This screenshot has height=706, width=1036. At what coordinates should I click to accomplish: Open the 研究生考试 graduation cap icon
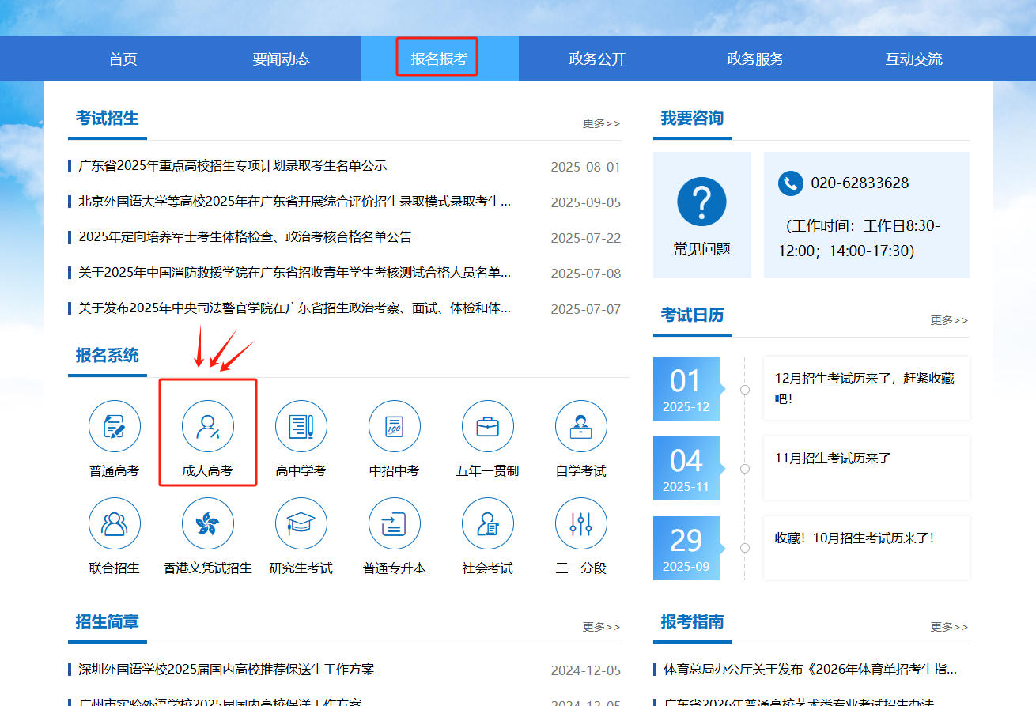[301, 523]
